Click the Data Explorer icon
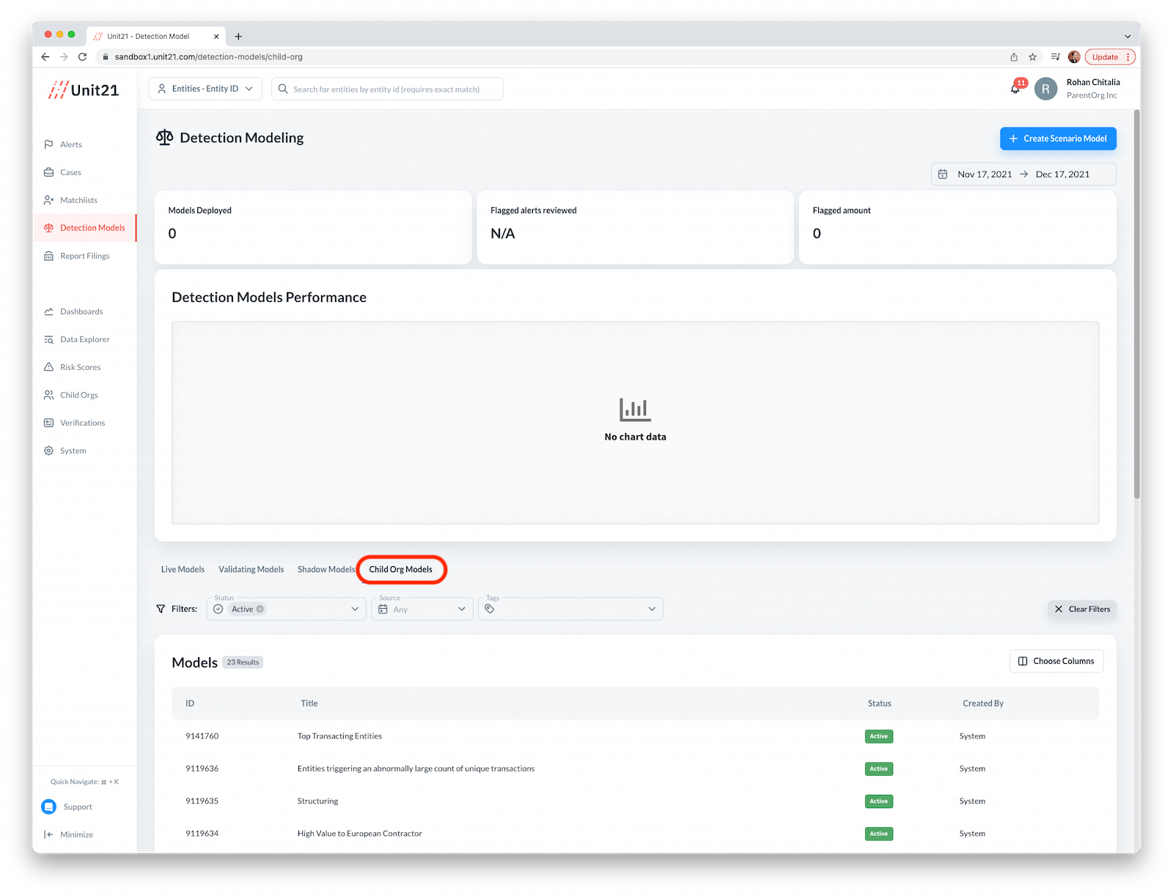This screenshot has width=1173, height=896. 48,339
